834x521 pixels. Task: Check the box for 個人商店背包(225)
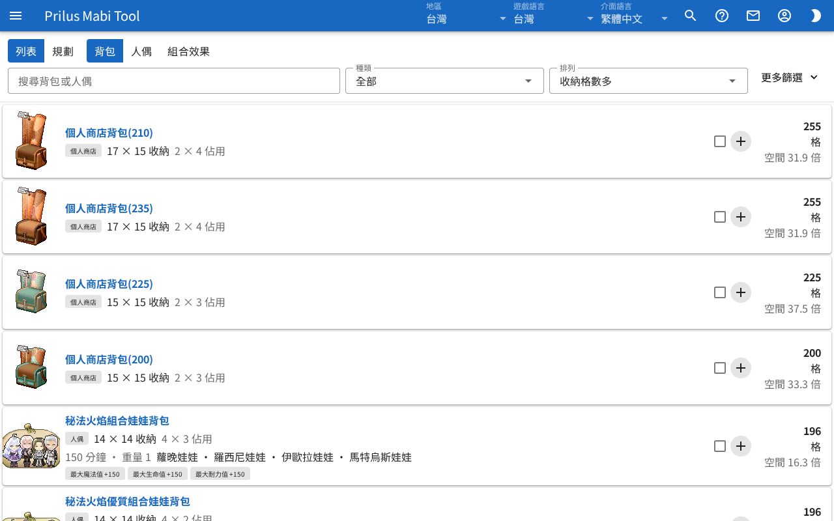720,292
